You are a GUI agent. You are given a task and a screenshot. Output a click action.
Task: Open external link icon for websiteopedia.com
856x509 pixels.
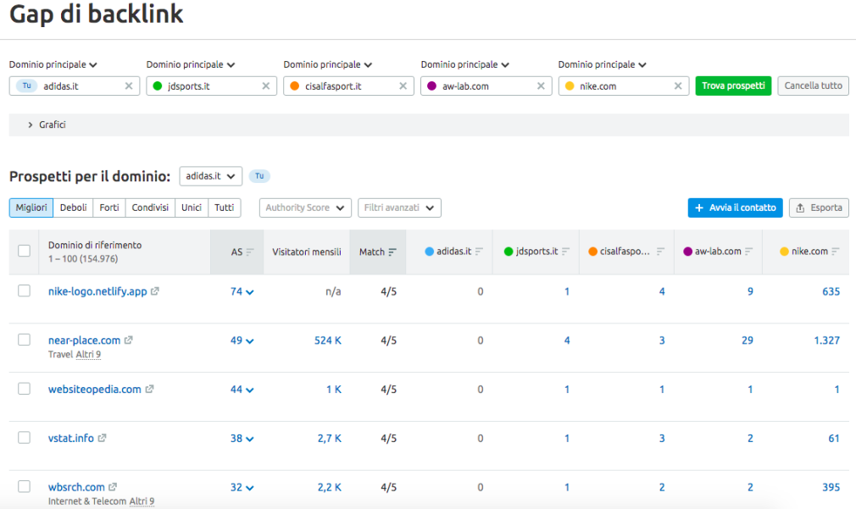[x=149, y=389]
